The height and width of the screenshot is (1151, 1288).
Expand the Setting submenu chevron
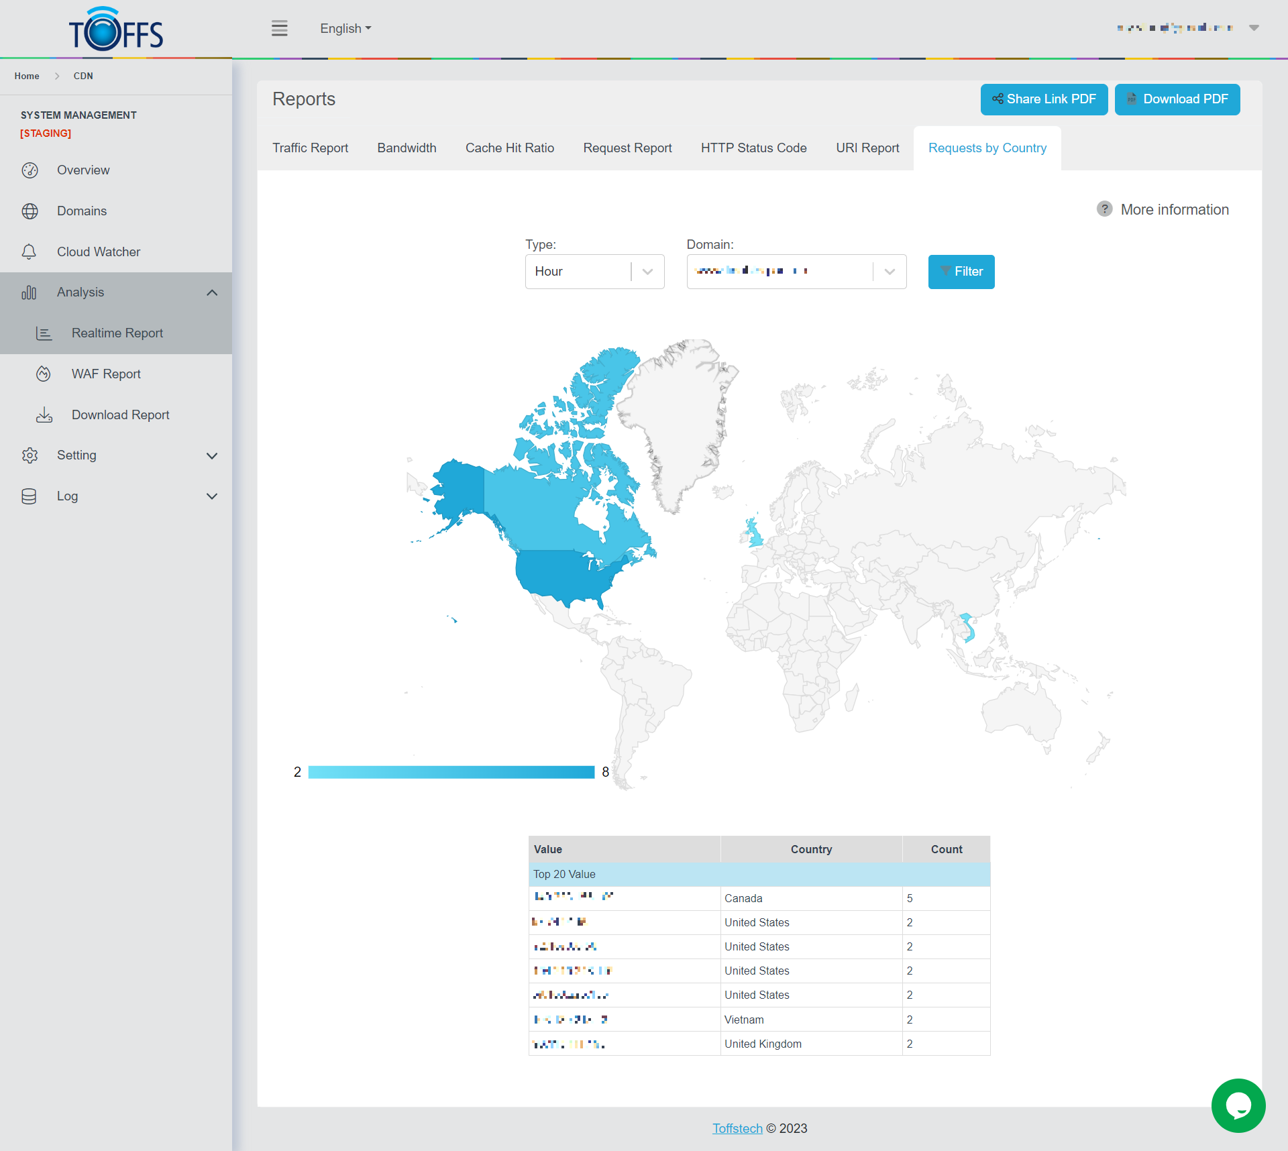(x=212, y=455)
